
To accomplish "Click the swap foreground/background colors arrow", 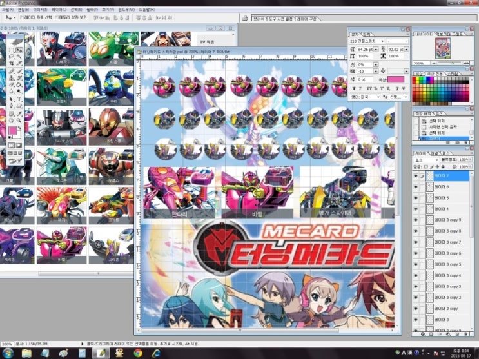I will tap(19, 128).
